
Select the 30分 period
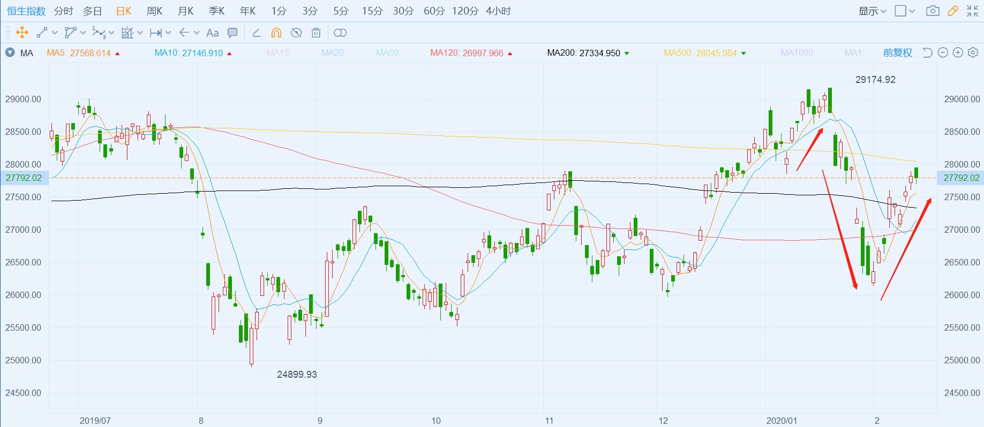click(403, 11)
